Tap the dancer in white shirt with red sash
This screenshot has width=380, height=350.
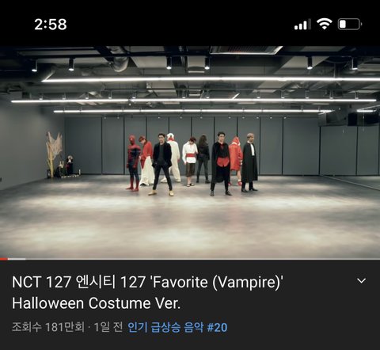click(x=190, y=162)
